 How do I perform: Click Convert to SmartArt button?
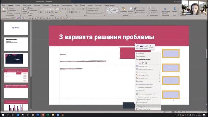[95, 13]
